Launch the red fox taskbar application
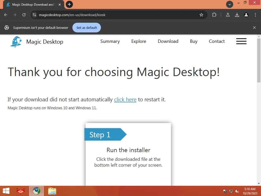Screen dimensions: 261x196 pos(21,191)
